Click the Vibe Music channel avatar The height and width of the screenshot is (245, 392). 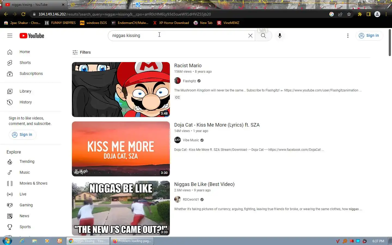click(177, 140)
